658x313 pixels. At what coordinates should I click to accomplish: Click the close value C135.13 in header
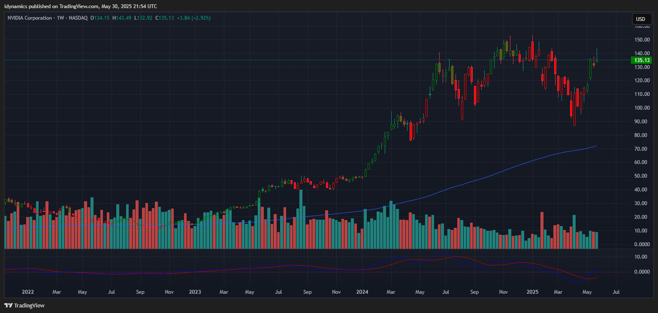coord(165,18)
